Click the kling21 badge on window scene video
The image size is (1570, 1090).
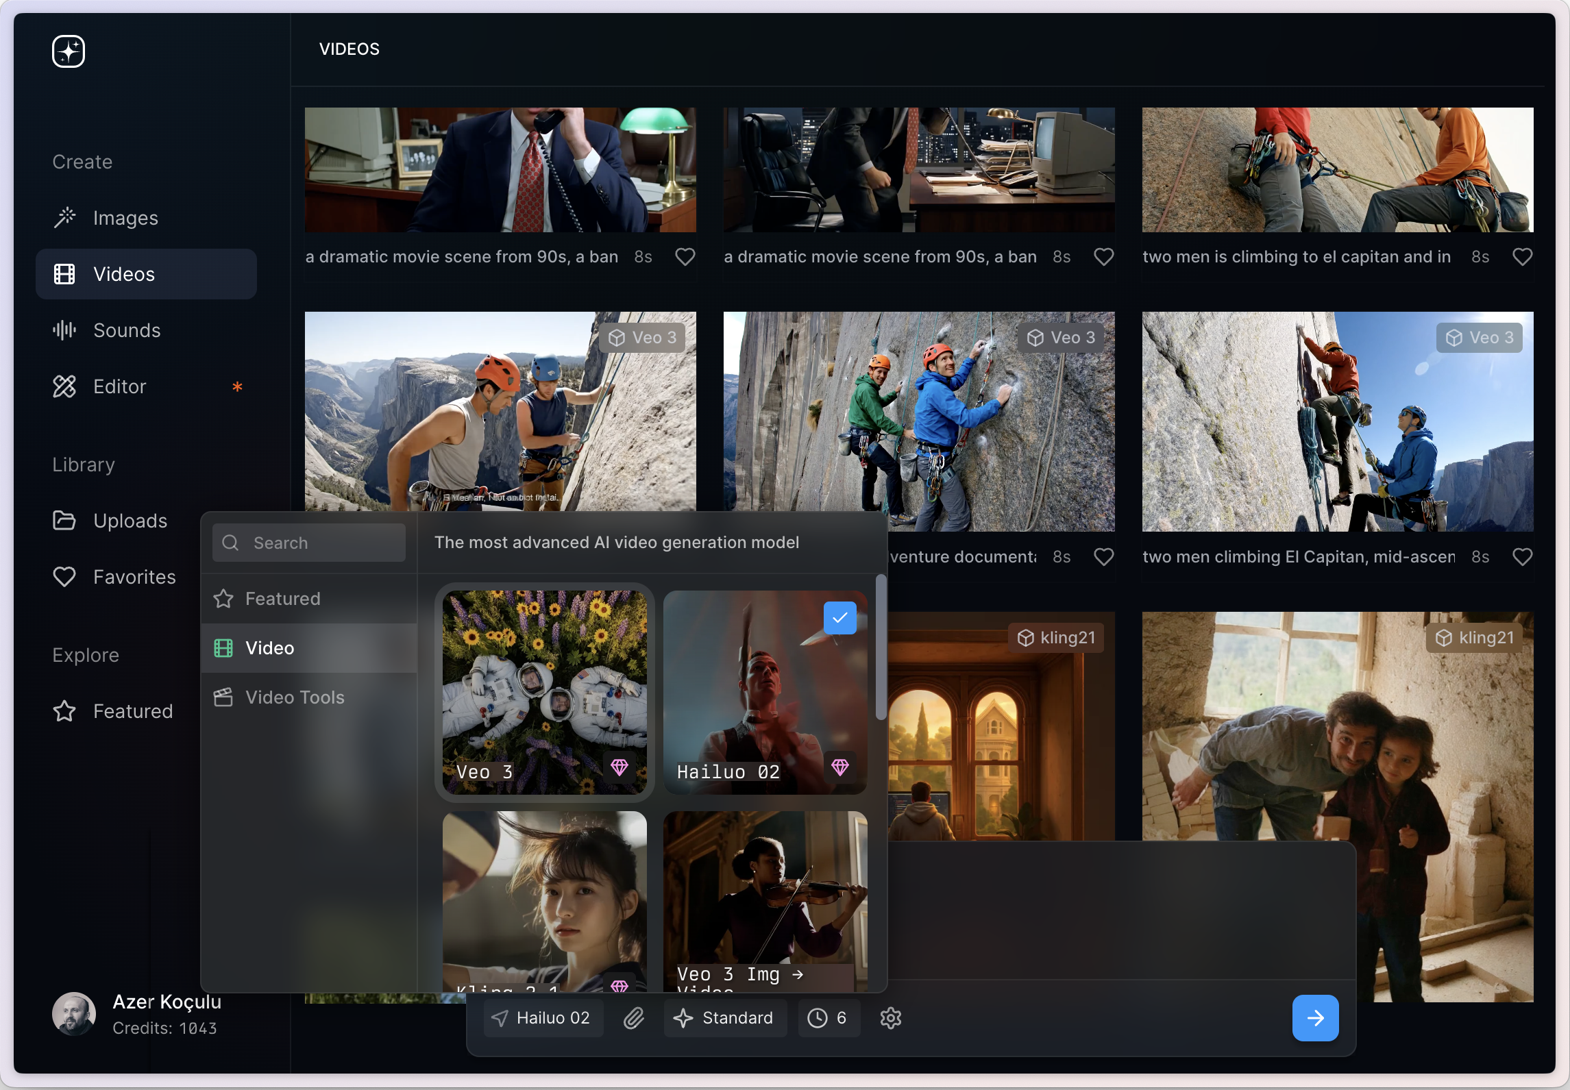tap(1056, 638)
